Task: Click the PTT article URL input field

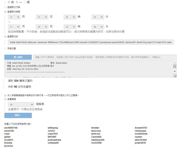Action: [105, 57]
